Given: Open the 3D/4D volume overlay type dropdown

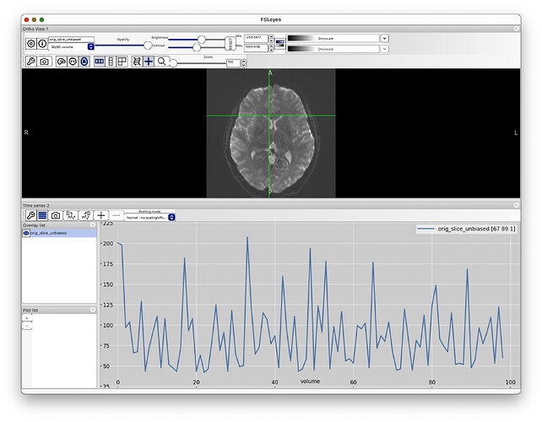Looking at the screenshot, I should [71, 46].
